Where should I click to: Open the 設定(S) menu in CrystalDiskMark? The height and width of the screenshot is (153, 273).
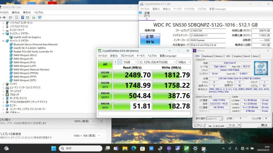point(114,56)
